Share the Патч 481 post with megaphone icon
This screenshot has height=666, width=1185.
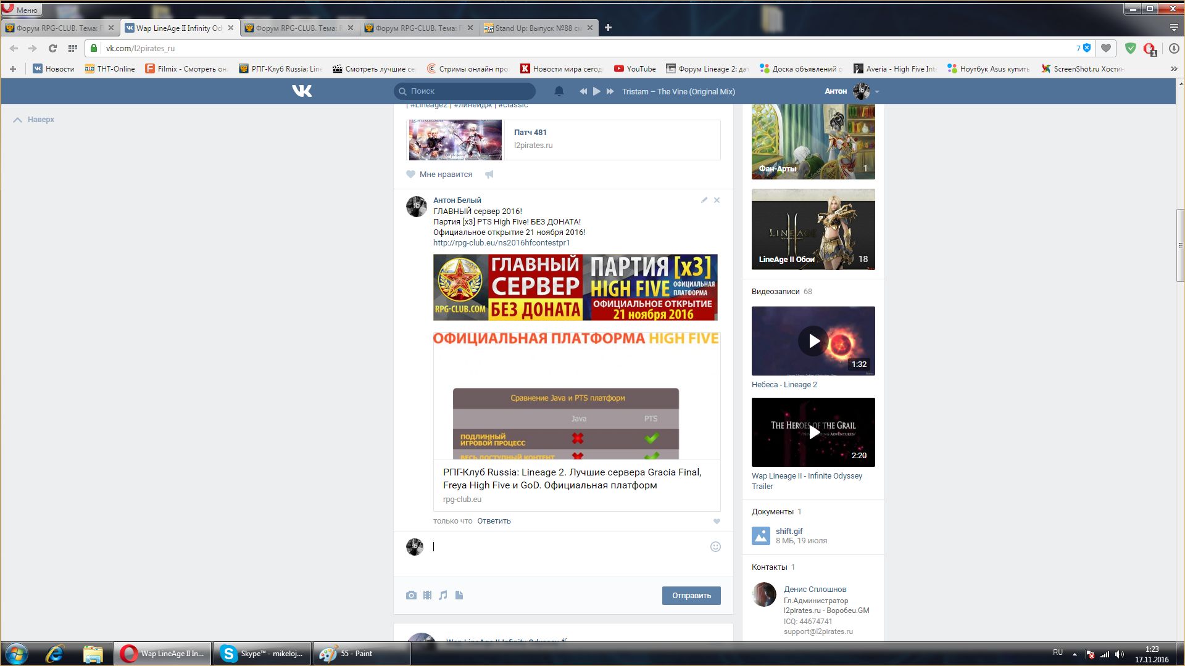489,175
